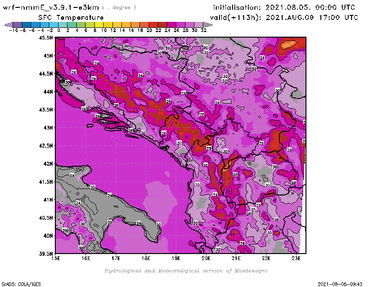
Task: Click the lavender left arrow end of the color bar
Action: click(x=8, y=25)
